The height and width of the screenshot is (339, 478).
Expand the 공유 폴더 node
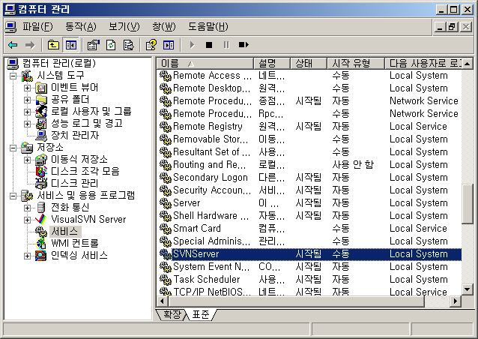point(27,100)
